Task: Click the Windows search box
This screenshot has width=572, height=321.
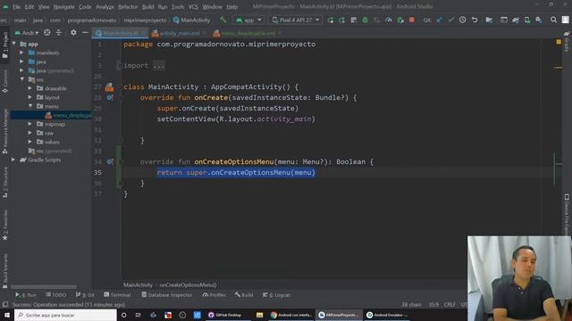Action: pos(65,315)
